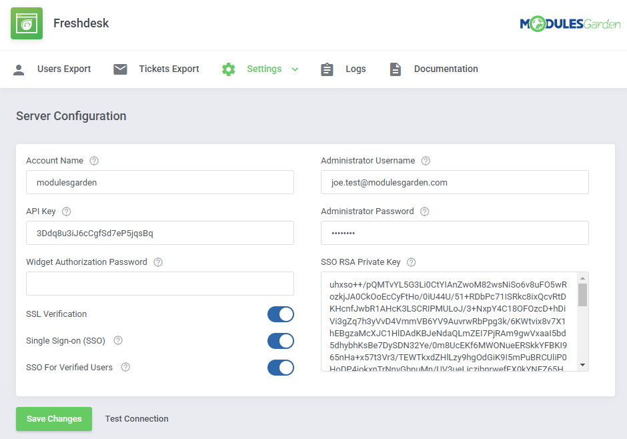
Task: Click the Freshdesk green logo icon
Action: point(27,23)
